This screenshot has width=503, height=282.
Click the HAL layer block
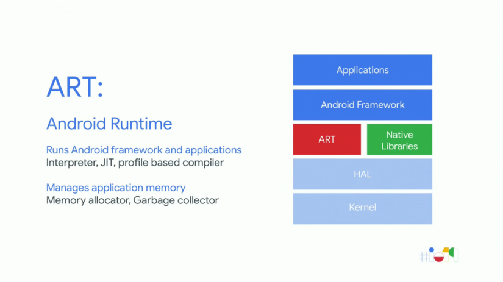[x=363, y=174]
